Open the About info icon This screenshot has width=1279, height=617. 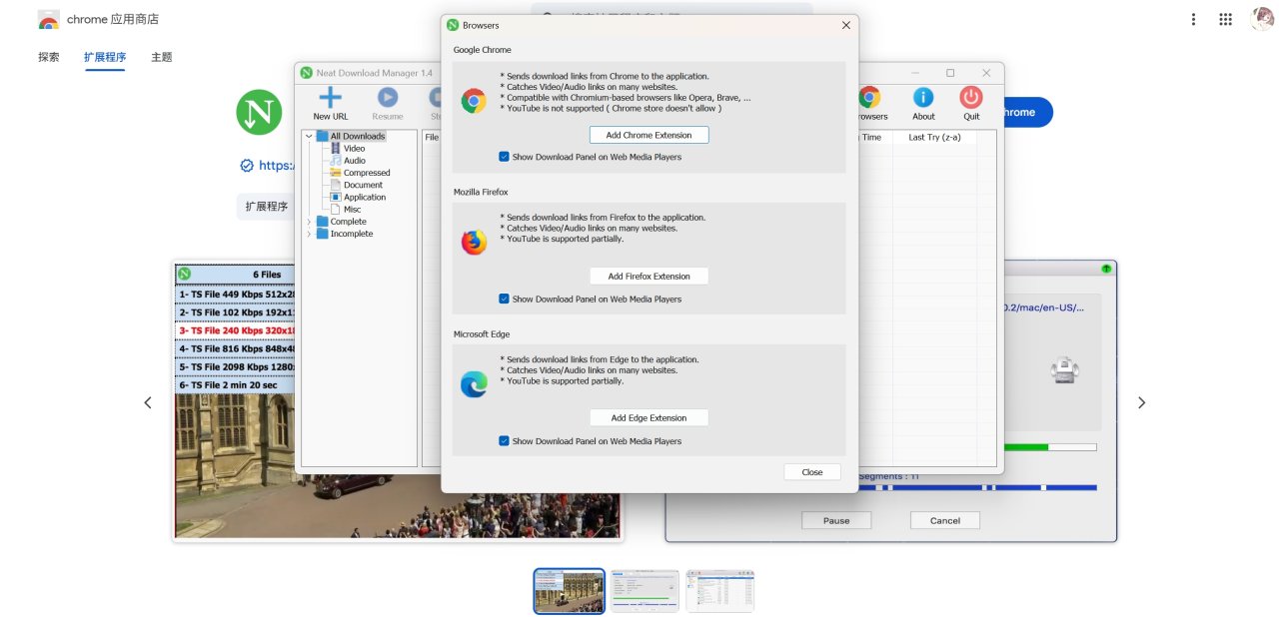coord(923,97)
